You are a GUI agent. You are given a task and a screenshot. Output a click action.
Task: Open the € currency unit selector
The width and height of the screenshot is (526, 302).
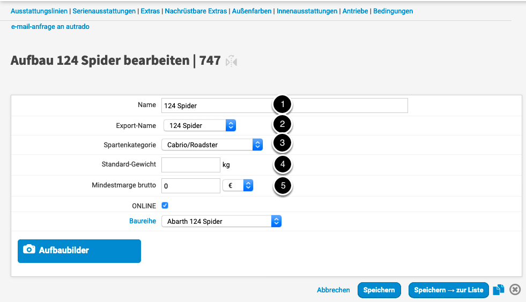[x=237, y=186]
